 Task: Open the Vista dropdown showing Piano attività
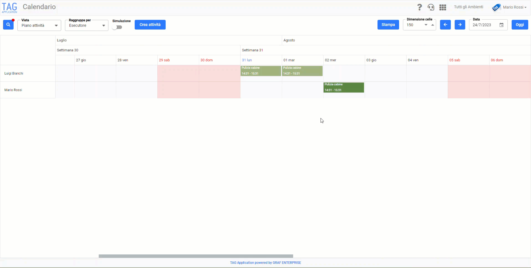(39, 25)
